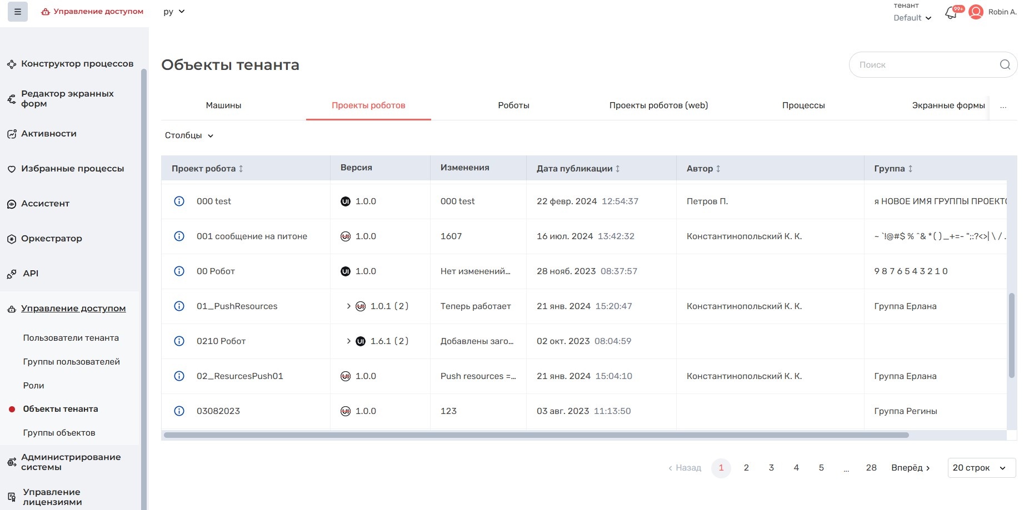1029x510 pixels.
Task: Click Вперёд to go next page
Action: [x=910, y=468]
